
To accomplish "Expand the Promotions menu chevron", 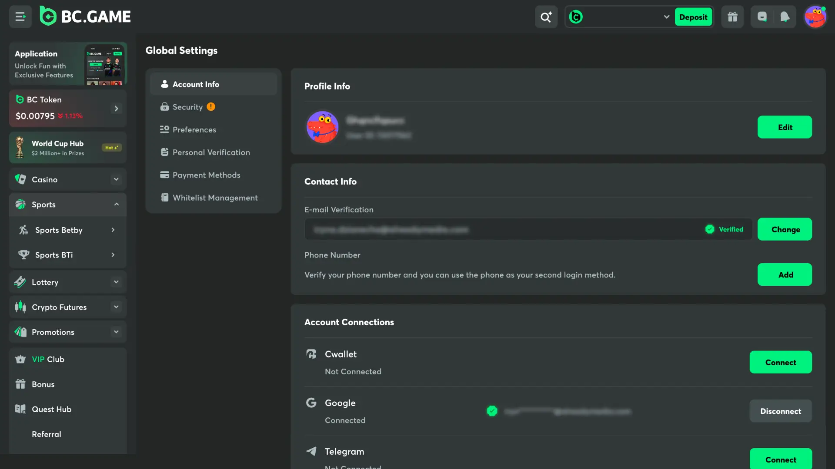I will (116, 332).
